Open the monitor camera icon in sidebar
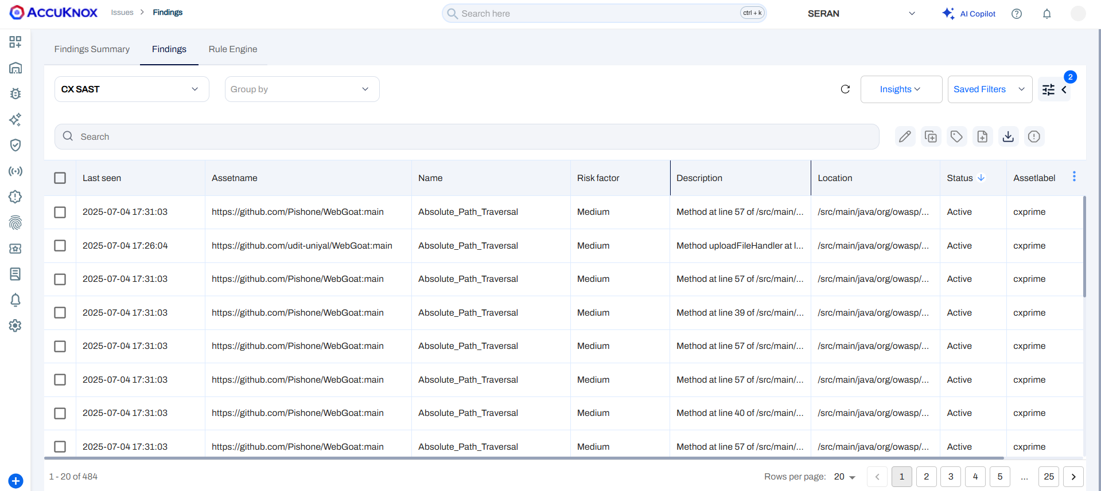The width and height of the screenshot is (1101, 491). [x=15, y=248]
